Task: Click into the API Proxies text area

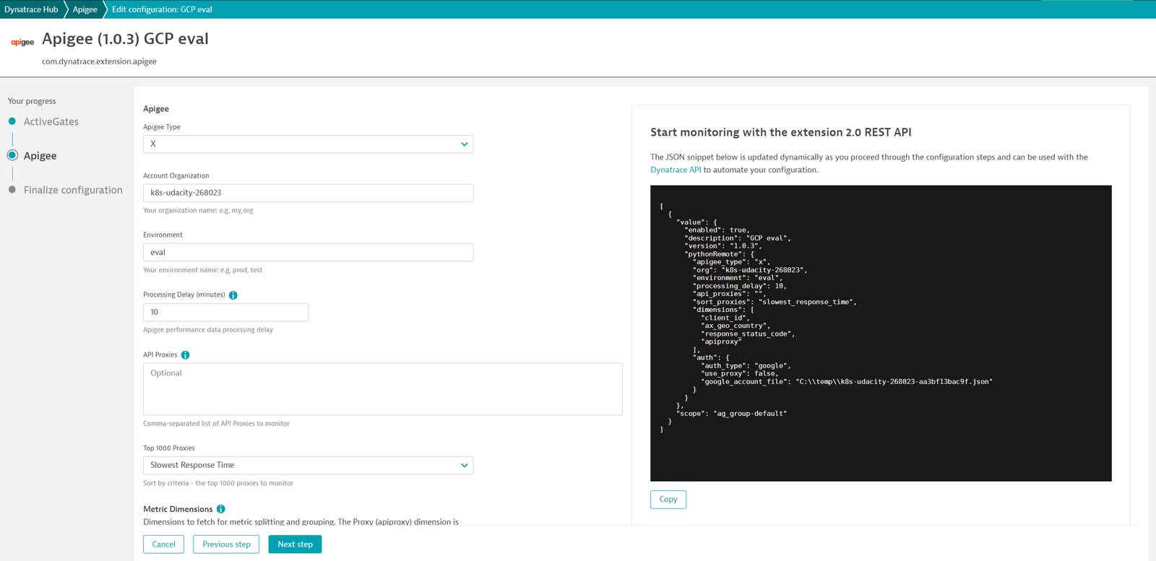Action: click(x=383, y=389)
